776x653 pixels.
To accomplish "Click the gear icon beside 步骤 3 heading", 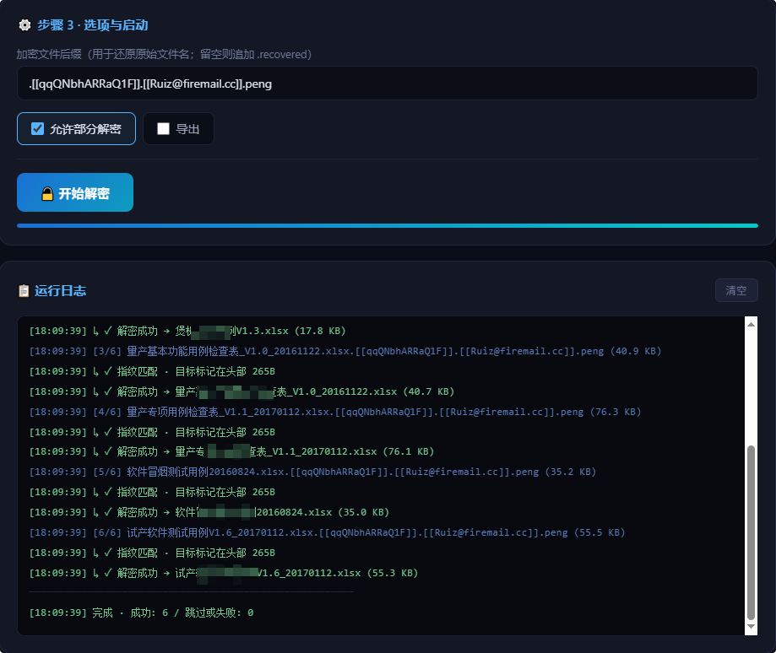I will tap(24, 25).
